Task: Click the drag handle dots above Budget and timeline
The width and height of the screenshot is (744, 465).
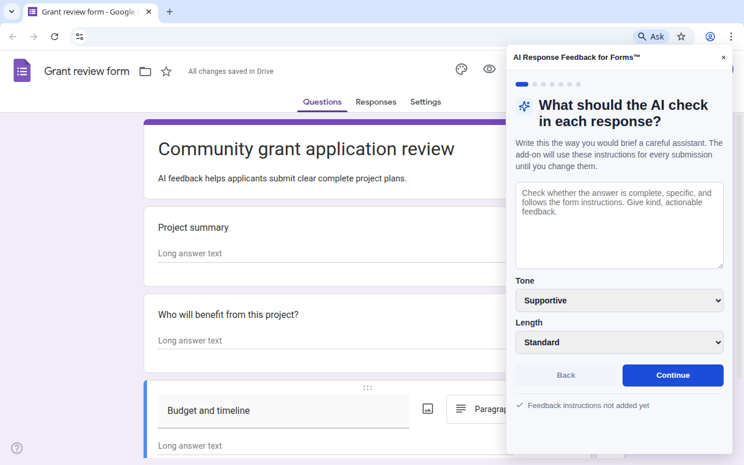Action: tap(367, 388)
